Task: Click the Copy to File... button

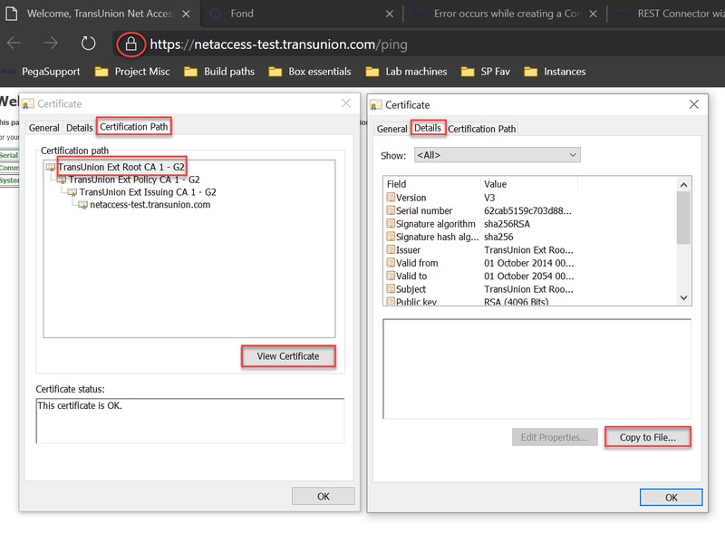Action: click(648, 437)
